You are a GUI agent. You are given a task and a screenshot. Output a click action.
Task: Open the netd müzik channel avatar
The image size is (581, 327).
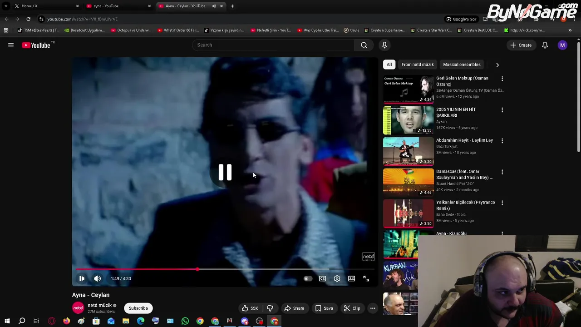[x=78, y=308]
